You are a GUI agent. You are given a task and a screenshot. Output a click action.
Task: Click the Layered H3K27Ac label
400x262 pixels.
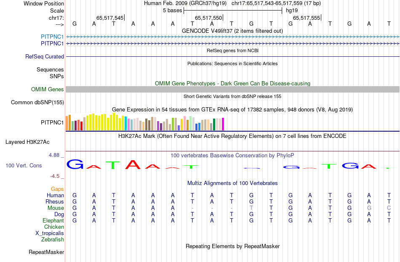pyautogui.click(x=27, y=142)
